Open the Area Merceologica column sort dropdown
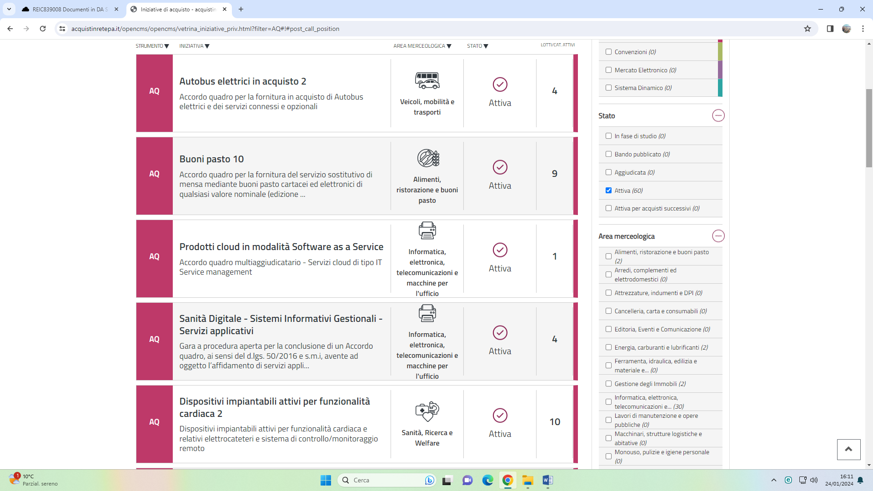 [422, 46]
